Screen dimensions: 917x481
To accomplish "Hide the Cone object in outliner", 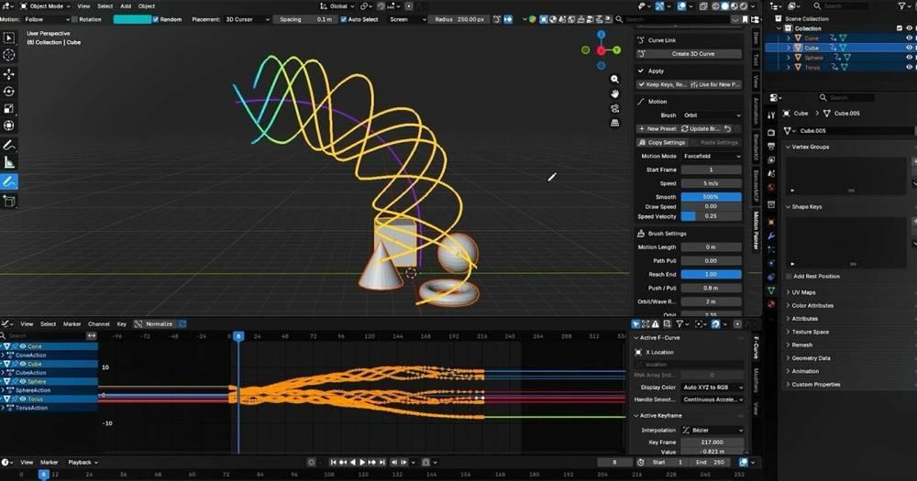I will (x=909, y=38).
